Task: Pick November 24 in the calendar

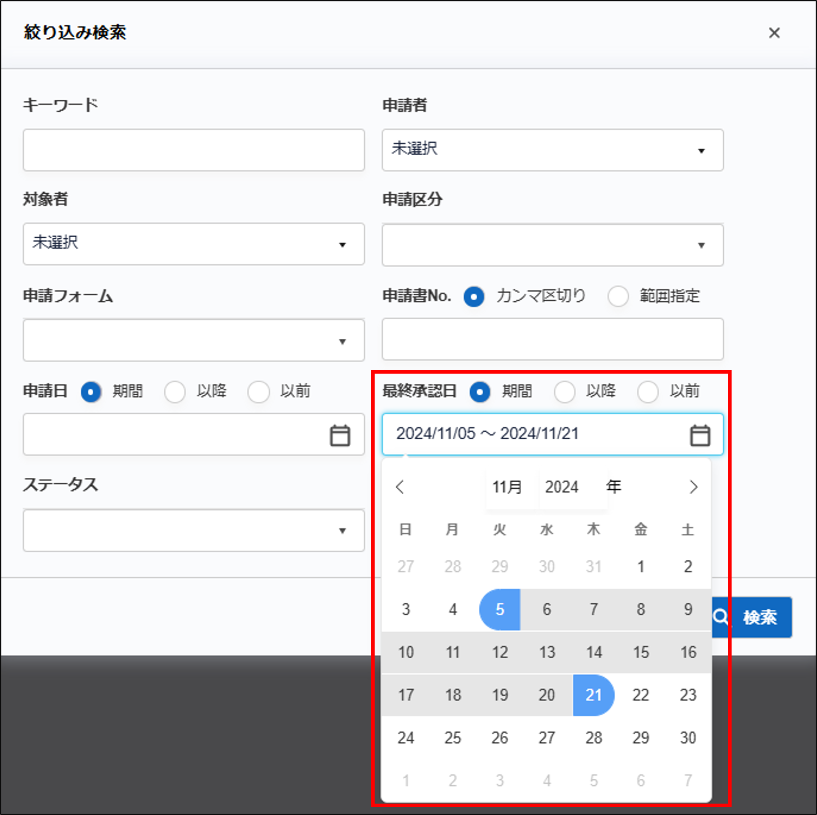Action: [405, 738]
